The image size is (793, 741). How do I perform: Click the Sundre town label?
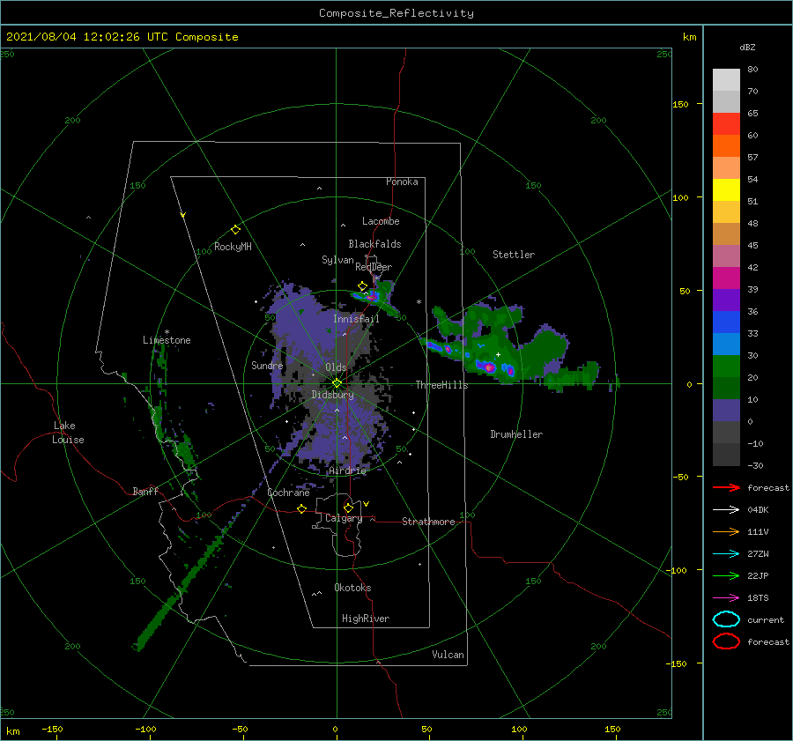(x=267, y=365)
